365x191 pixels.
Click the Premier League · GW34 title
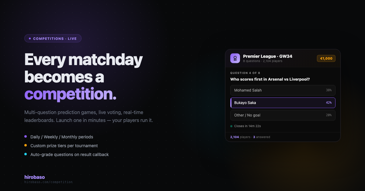tap(268, 56)
